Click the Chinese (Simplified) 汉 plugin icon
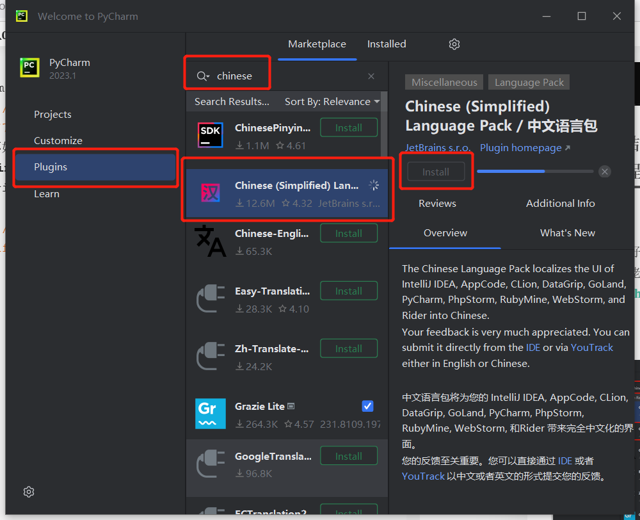 [211, 193]
